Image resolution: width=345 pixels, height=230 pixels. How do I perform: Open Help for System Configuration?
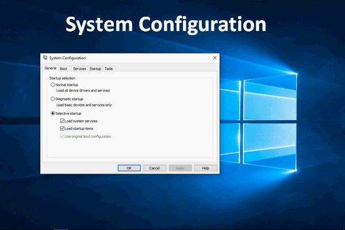[x=205, y=168]
